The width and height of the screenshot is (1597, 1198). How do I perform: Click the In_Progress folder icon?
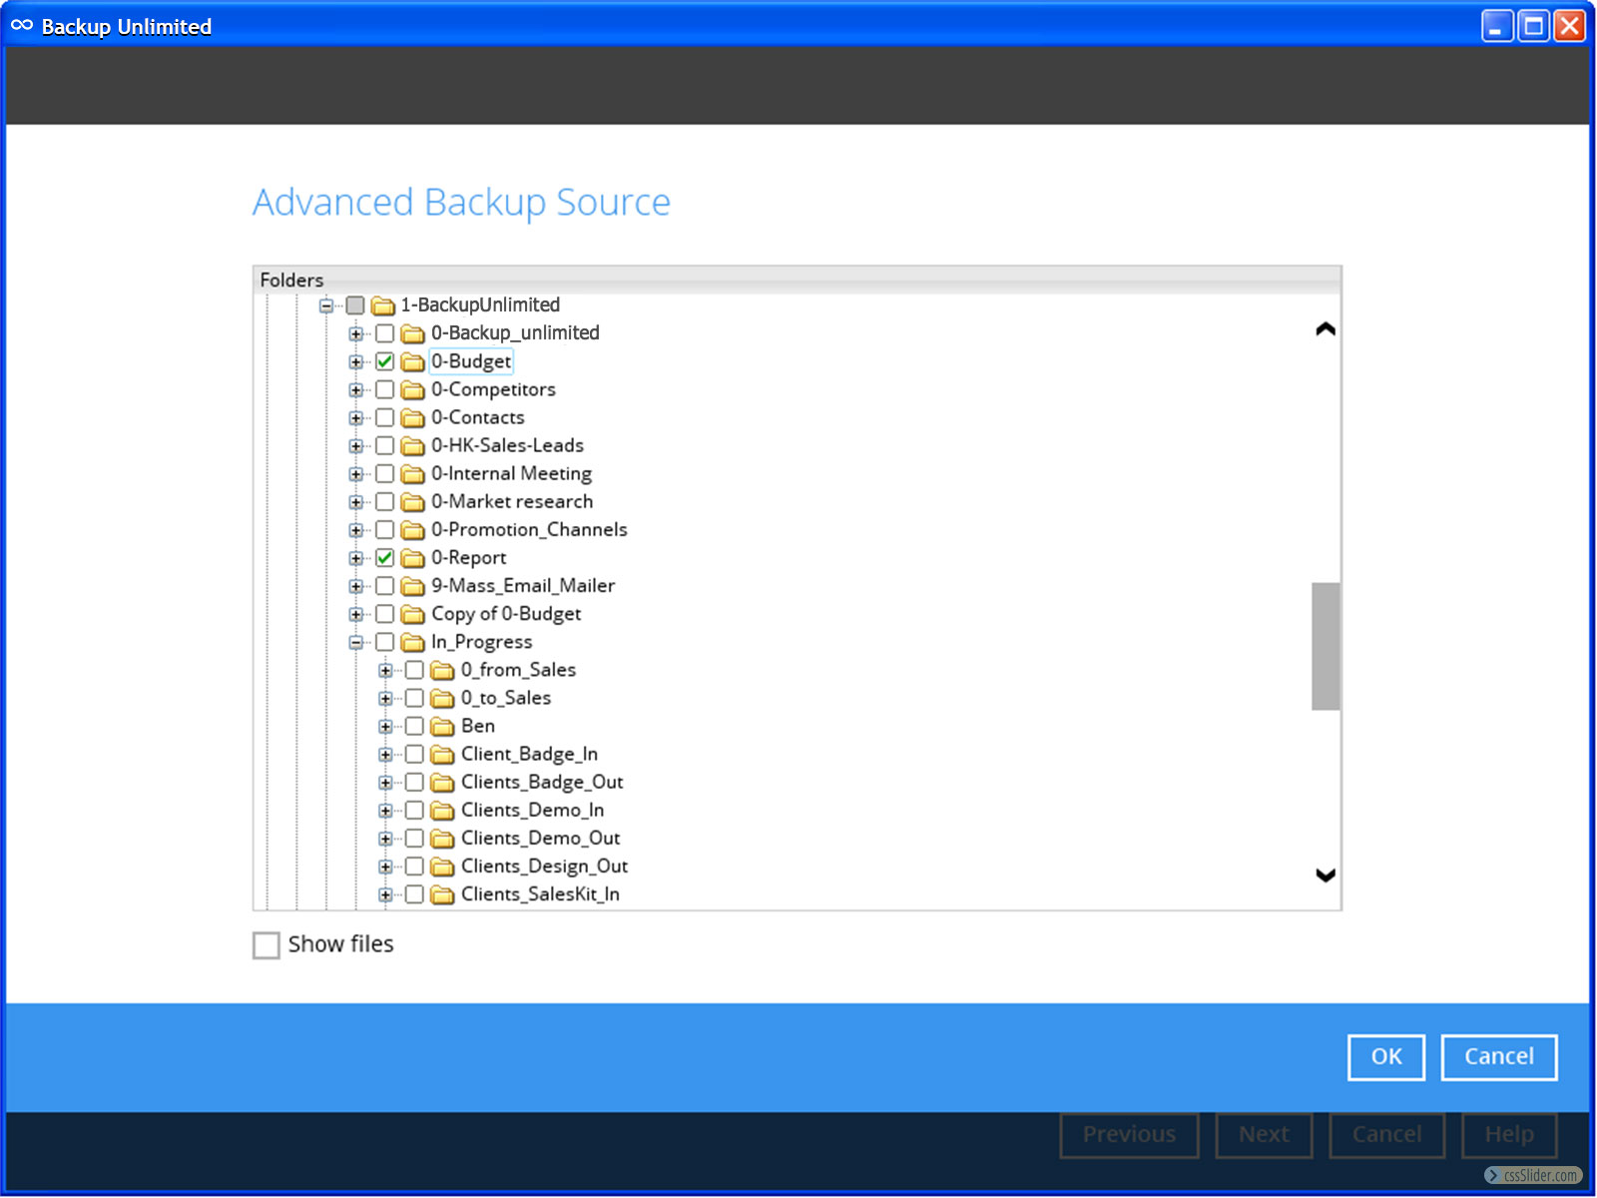412,642
